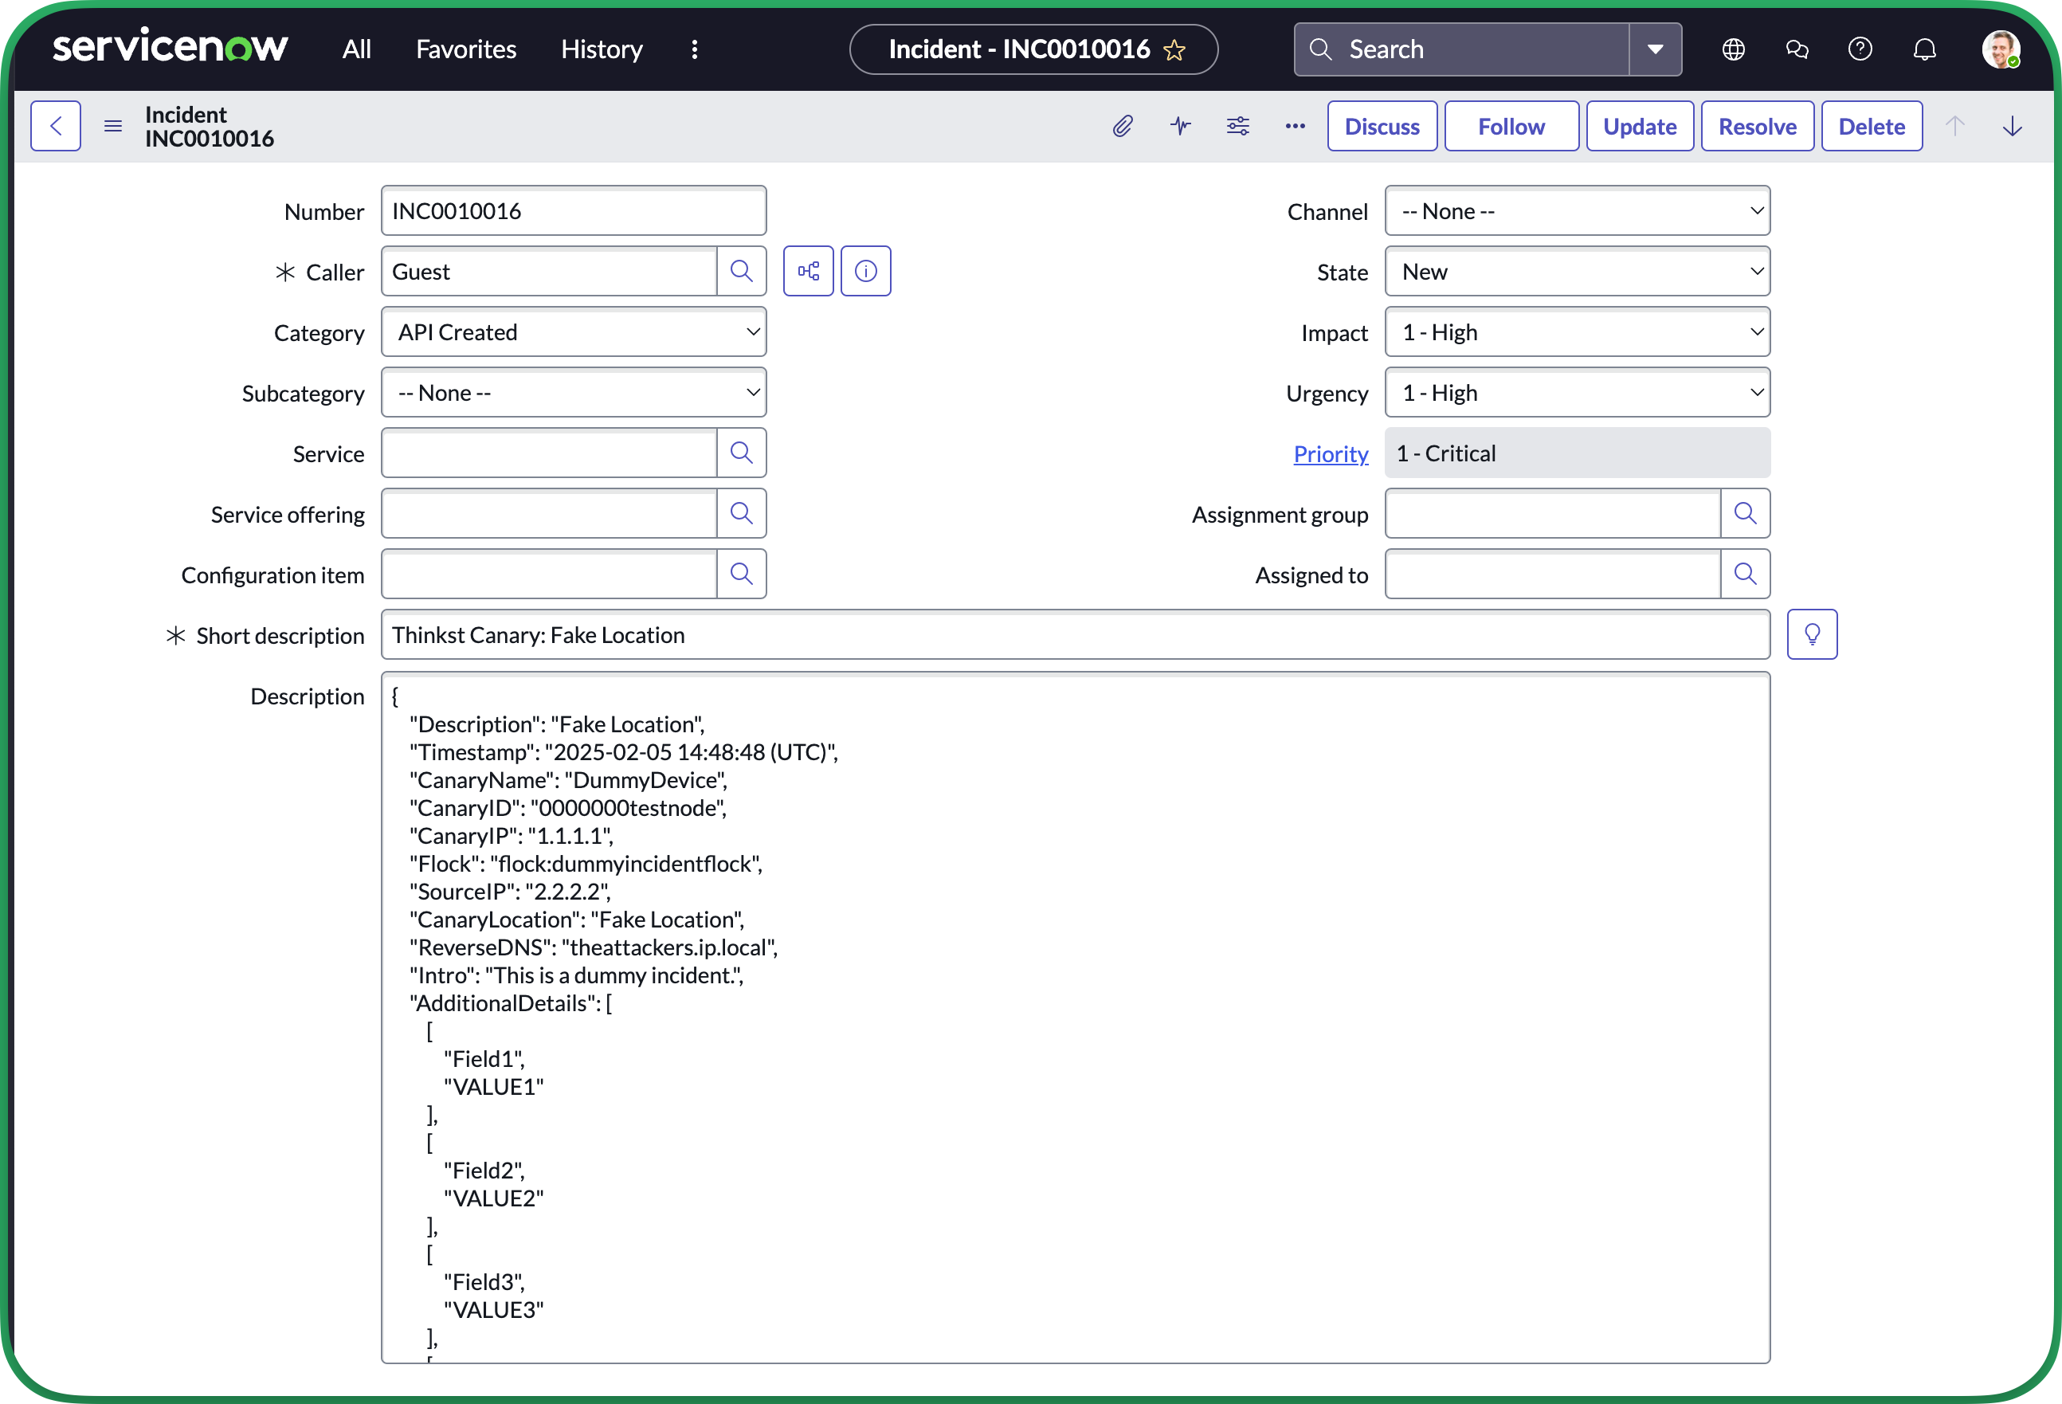Click the personalize form sliders icon
The image size is (2062, 1404).
click(1237, 126)
